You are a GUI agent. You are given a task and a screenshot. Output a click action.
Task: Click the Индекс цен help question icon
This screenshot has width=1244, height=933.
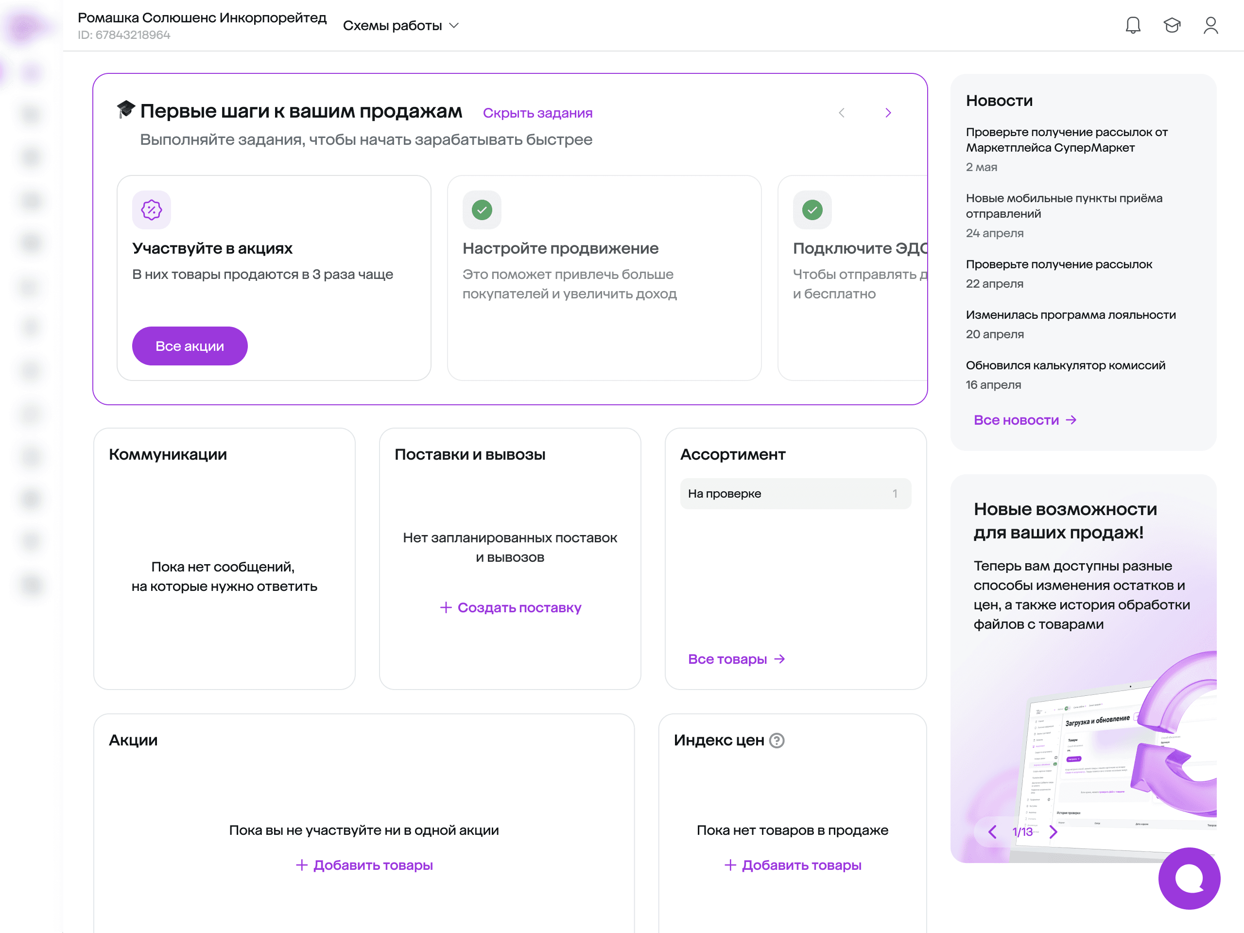coord(777,741)
